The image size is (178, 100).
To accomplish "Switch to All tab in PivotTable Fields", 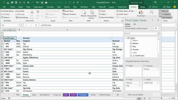I will 135,24.
